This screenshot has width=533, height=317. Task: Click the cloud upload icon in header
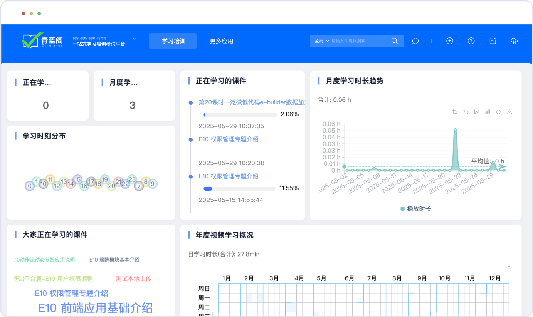coord(514,41)
